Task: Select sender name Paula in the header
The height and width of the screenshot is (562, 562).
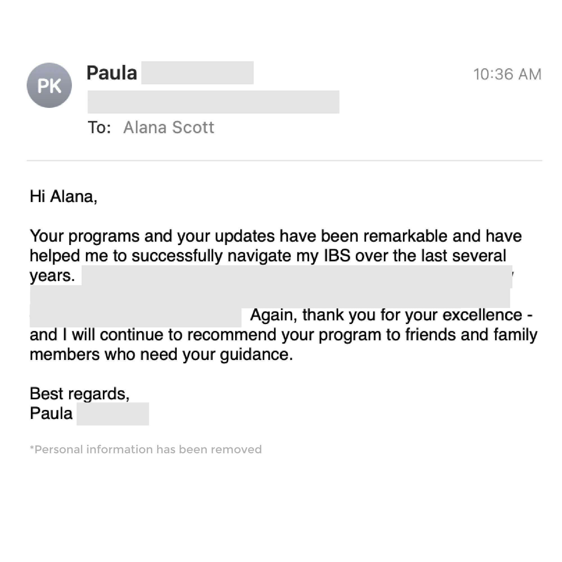Action: (x=112, y=73)
